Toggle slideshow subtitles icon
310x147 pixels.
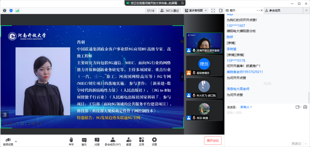click(34, 124)
